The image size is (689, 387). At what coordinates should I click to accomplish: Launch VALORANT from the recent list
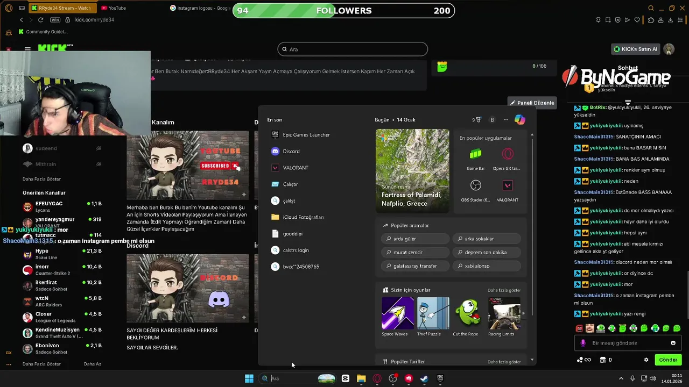pyautogui.click(x=290, y=168)
